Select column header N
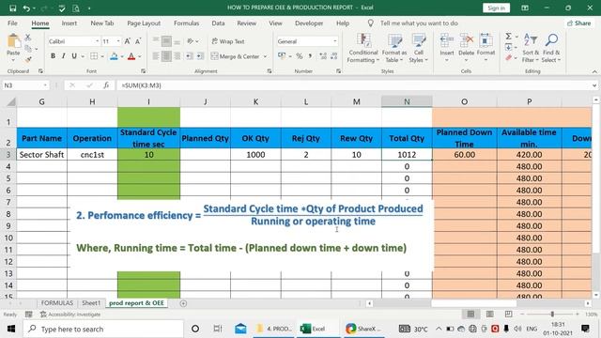 click(x=407, y=101)
